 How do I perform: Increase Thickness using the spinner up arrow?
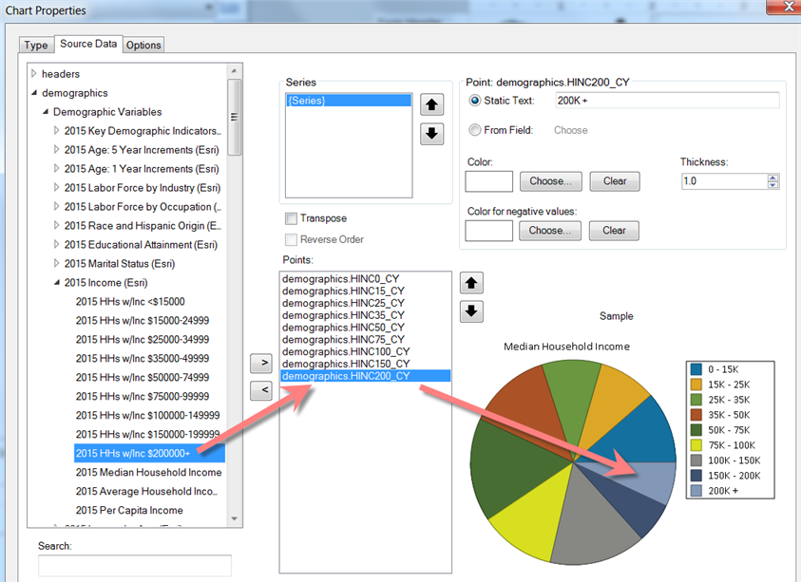tap(772, 177)
